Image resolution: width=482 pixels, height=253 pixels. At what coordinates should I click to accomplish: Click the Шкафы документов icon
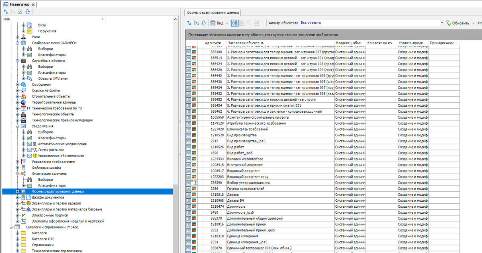click(x=23, y=197)
